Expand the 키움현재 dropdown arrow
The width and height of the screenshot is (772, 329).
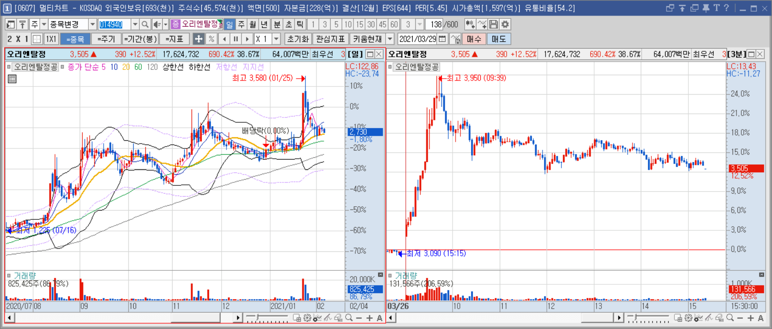pos(390,39)
